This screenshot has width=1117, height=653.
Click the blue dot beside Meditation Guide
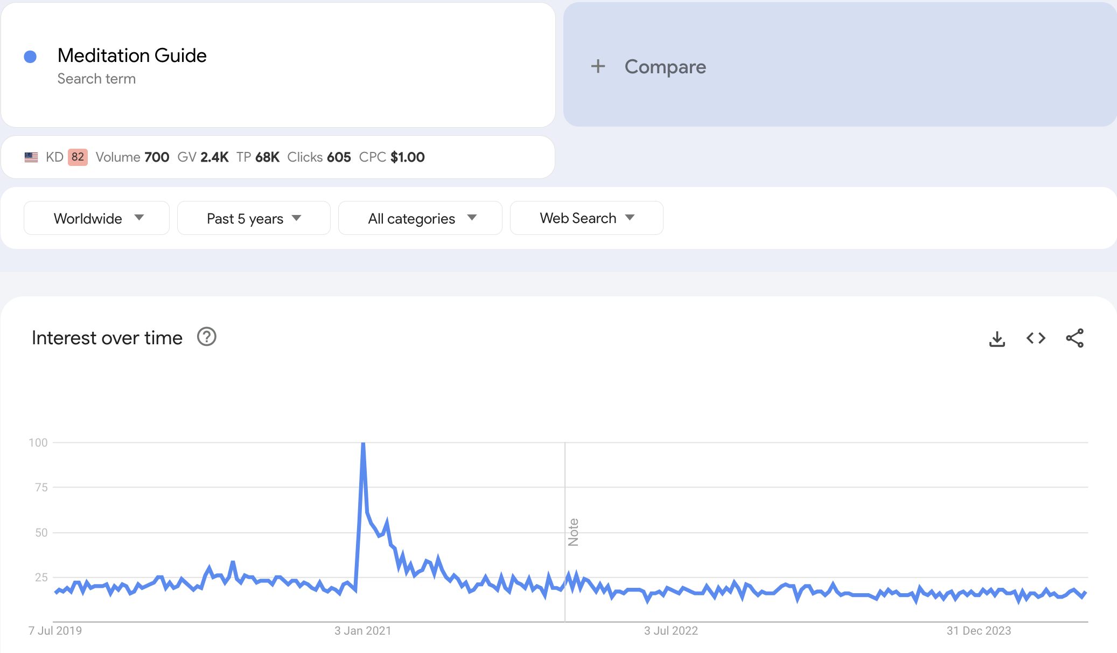[x=30, y=57]
